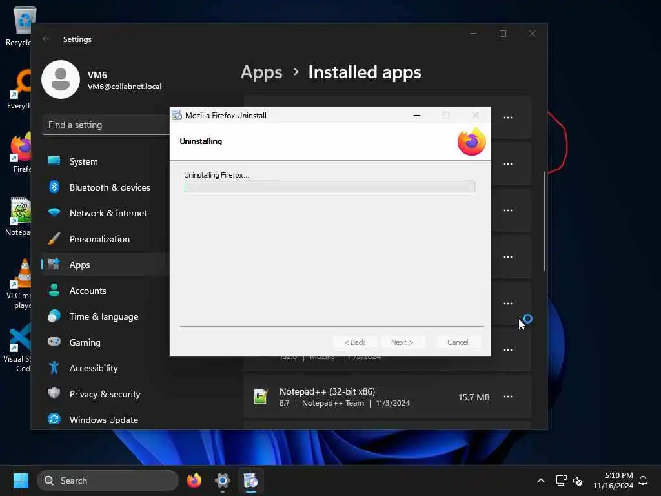Click Cancel in the Firefox uninstaller
Image resolution: width=661 pixels, height=496 pixels.
[458, 342]
